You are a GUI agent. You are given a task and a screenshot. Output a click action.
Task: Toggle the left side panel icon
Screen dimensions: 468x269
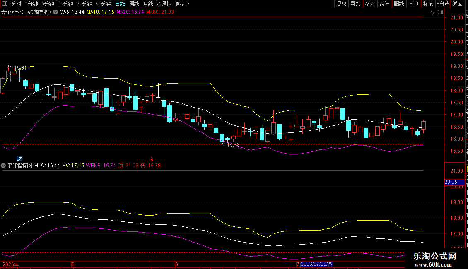pyautogui.click(x=5, y=4)
